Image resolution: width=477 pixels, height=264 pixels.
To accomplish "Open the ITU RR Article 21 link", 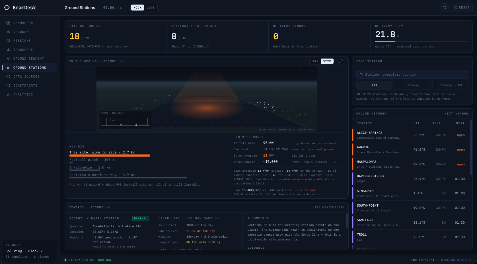I will point(255,194).
